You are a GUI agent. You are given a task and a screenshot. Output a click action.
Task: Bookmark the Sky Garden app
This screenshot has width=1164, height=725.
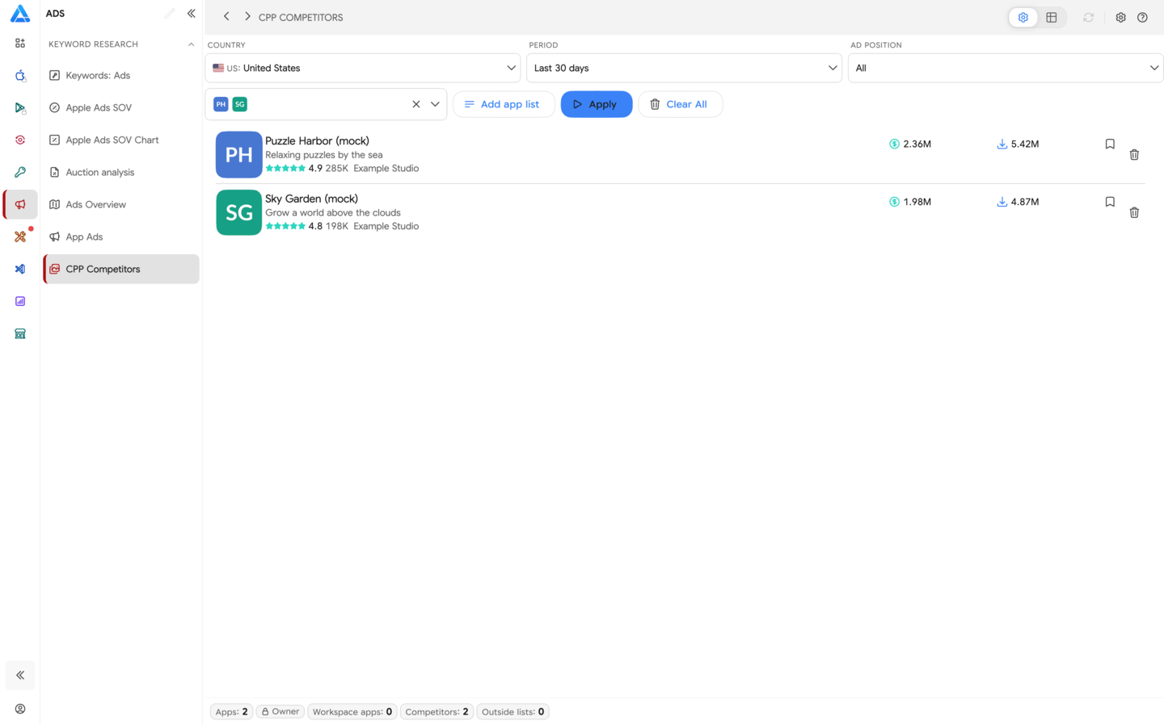[x=1110, y=202]
